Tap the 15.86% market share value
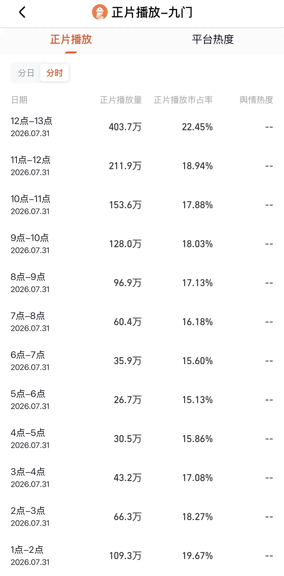The width and height of the screenshot is (284, 576). pos(197,439)
